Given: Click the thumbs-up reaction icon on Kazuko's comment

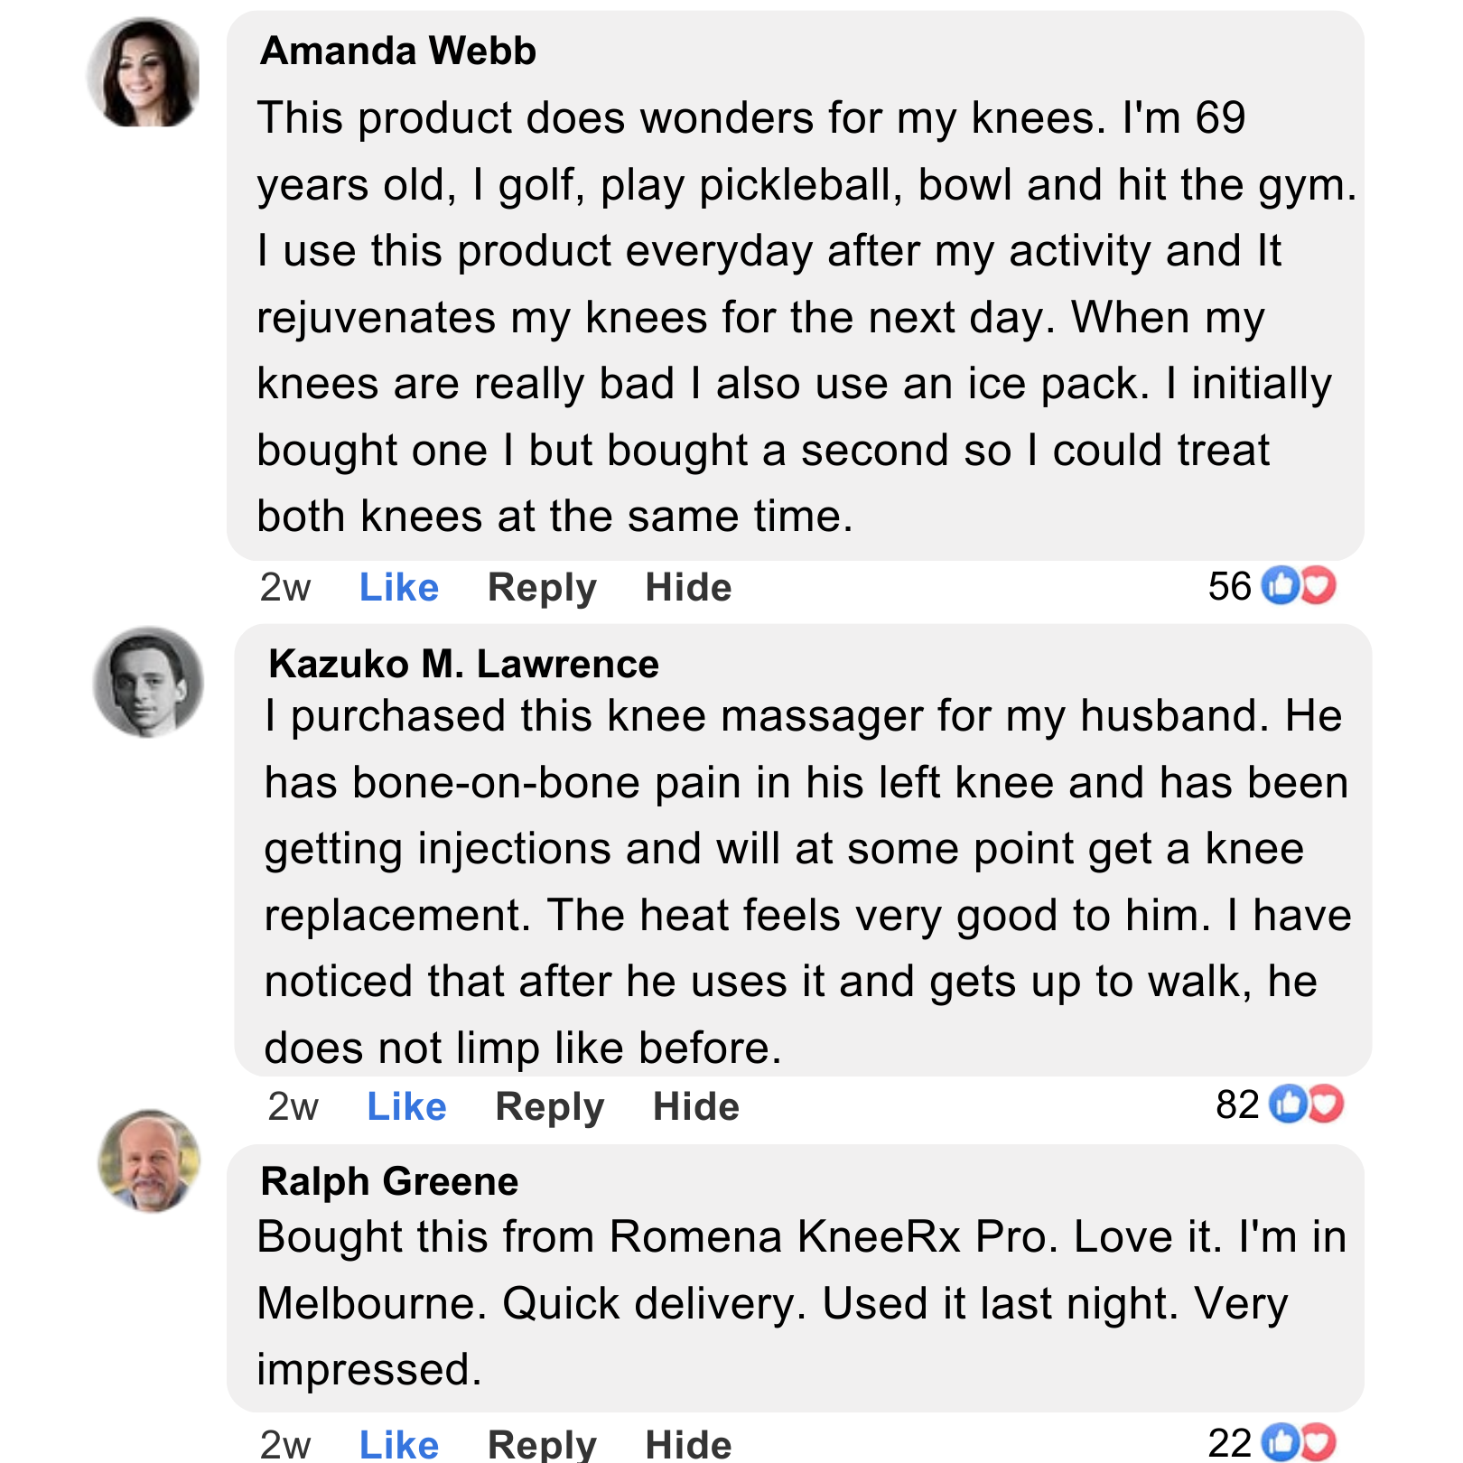Looking at the screenshot, I should click(x=1288, y=1104).
